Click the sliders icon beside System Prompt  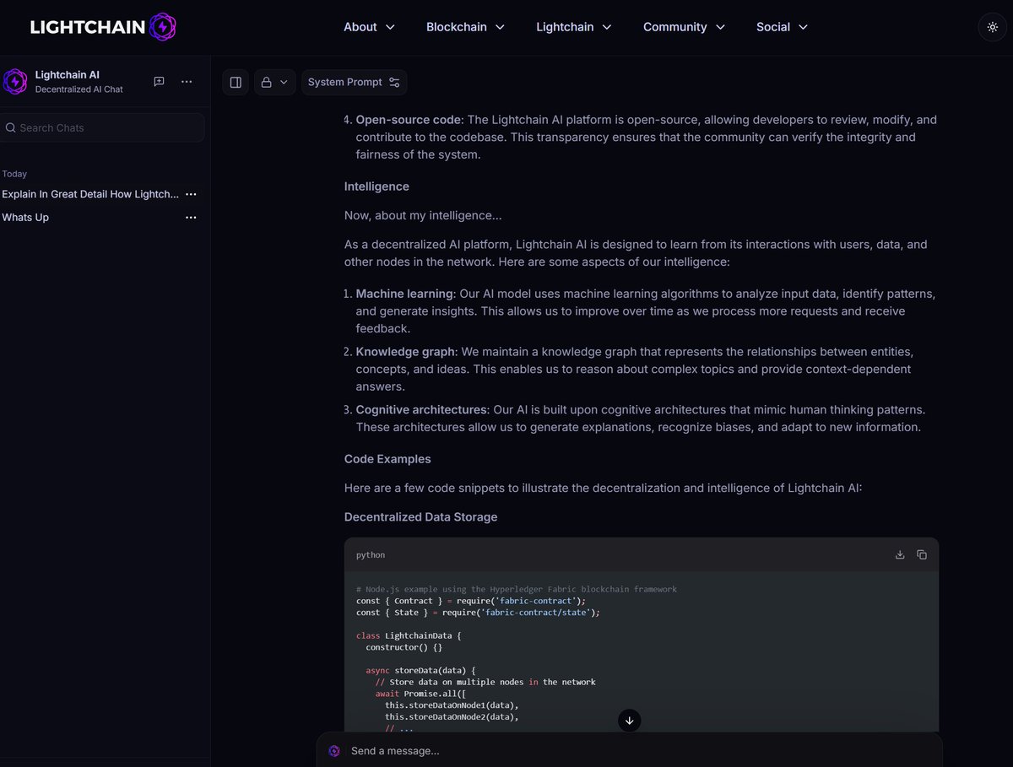point(394,82)
